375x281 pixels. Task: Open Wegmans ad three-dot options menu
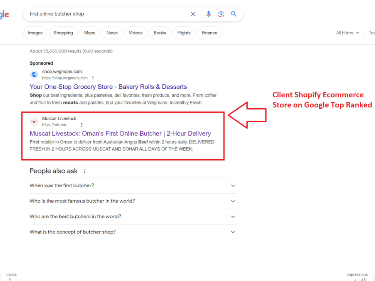coord(93,78)
